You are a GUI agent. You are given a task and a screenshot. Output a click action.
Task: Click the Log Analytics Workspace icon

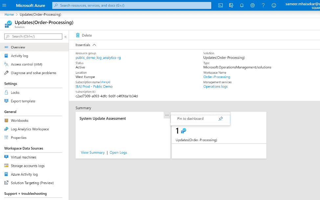pyautogui.click(x=6, y=129)
